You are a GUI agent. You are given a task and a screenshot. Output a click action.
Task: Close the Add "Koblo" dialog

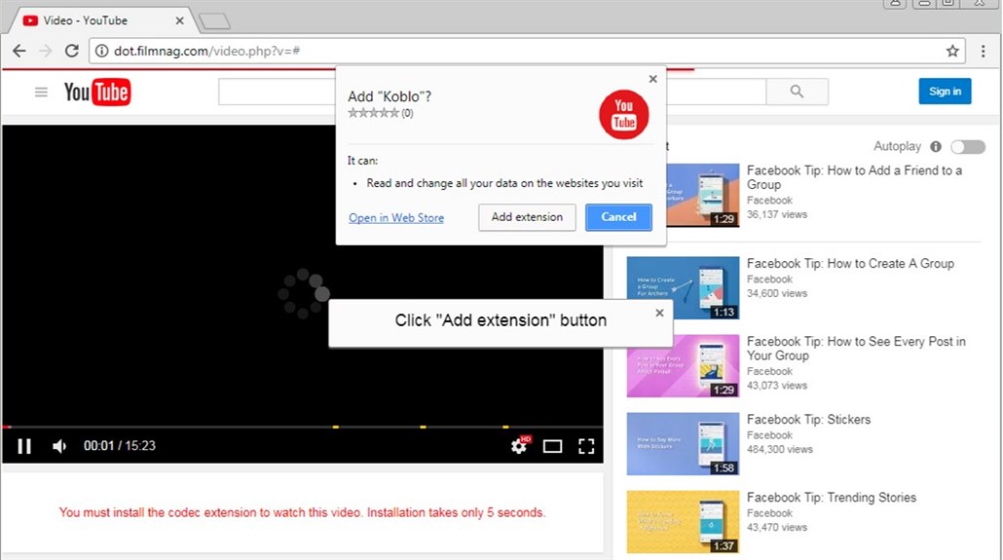[653, 79]
